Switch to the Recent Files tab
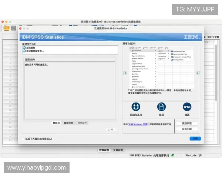 point(69,123)
